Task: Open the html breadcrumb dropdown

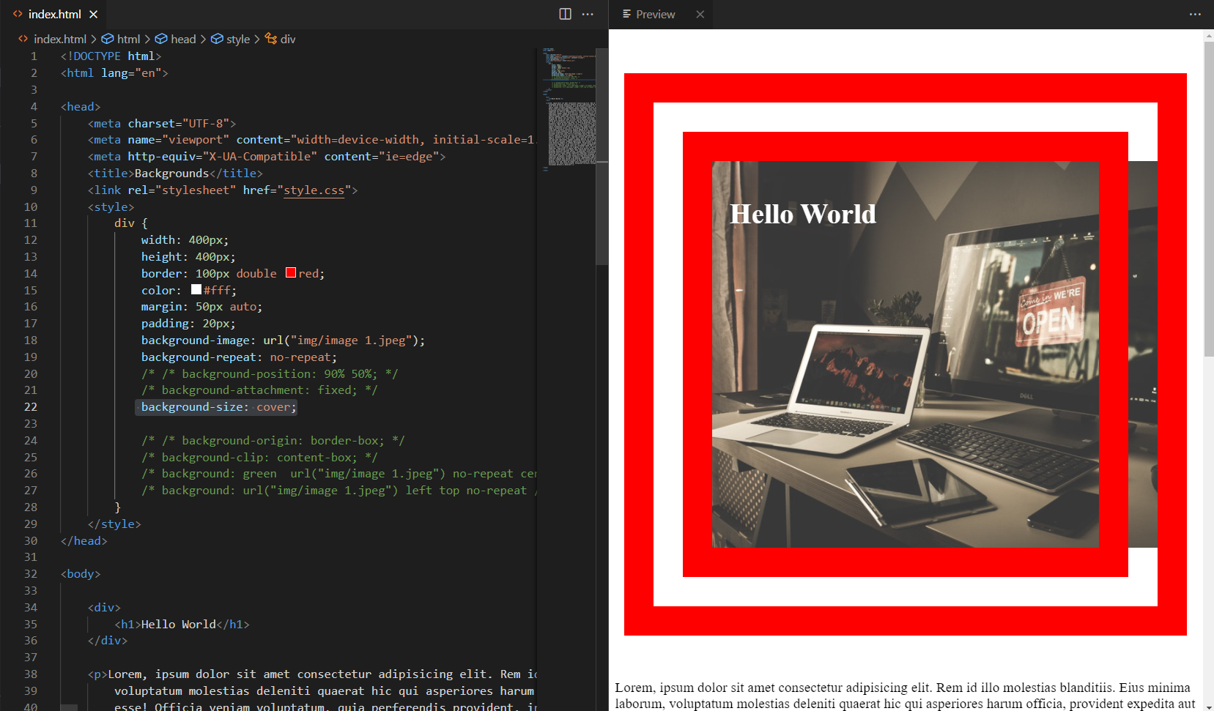Action: pyautogui.click(x=127, y=39)
